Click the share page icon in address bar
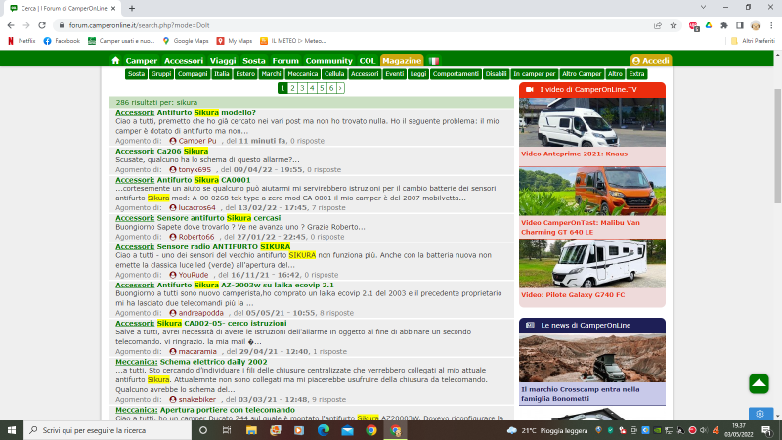Viewport: 782px width, 440px height. [658, 25]
